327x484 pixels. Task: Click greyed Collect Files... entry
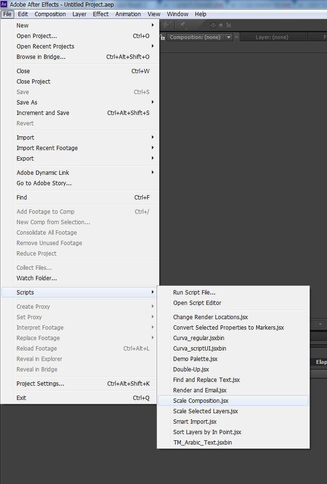coord(80,267)
